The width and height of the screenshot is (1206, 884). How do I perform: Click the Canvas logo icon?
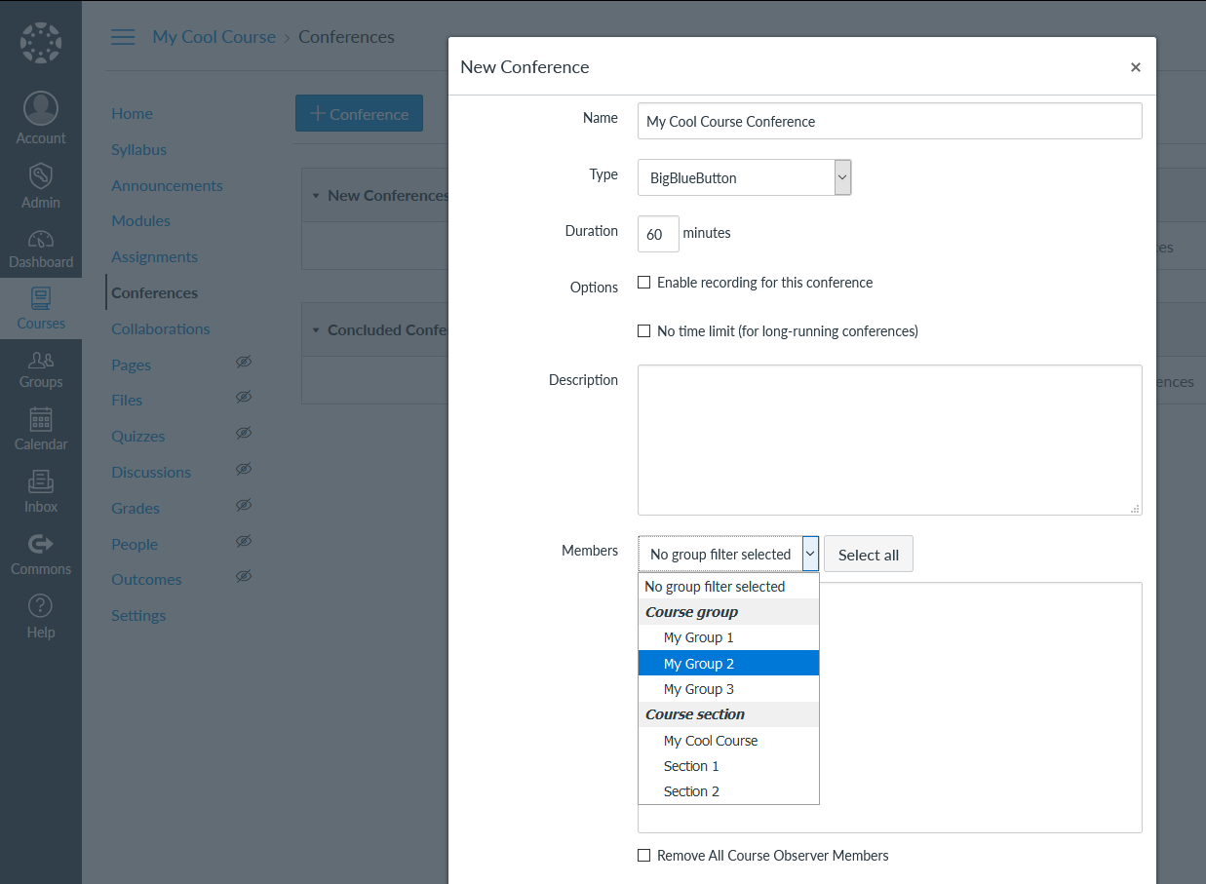tap(41, 43)
